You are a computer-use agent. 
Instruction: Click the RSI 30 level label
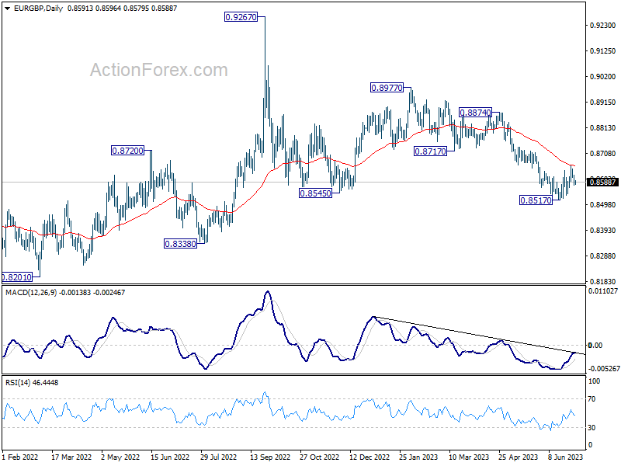tap(592, 428)
